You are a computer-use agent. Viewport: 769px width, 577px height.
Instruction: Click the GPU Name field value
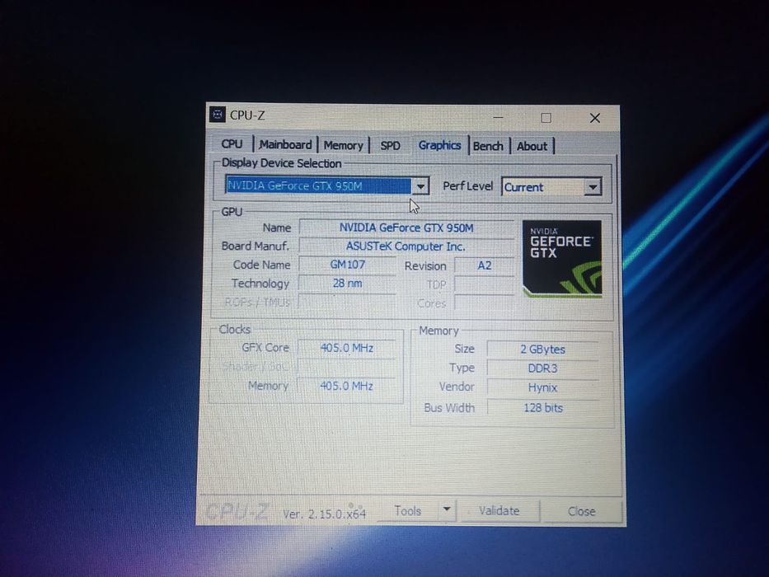tap(406, 228)
